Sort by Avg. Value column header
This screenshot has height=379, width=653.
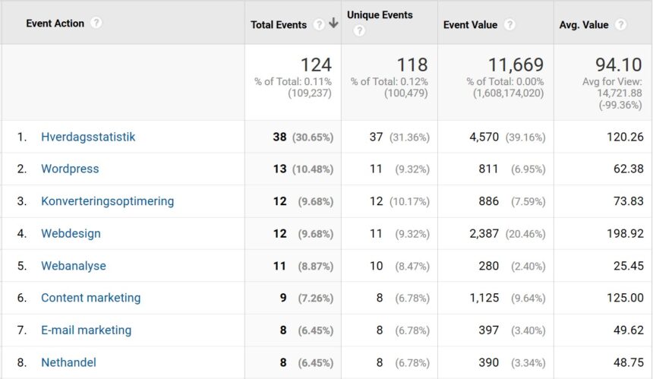tap(584, 24)
